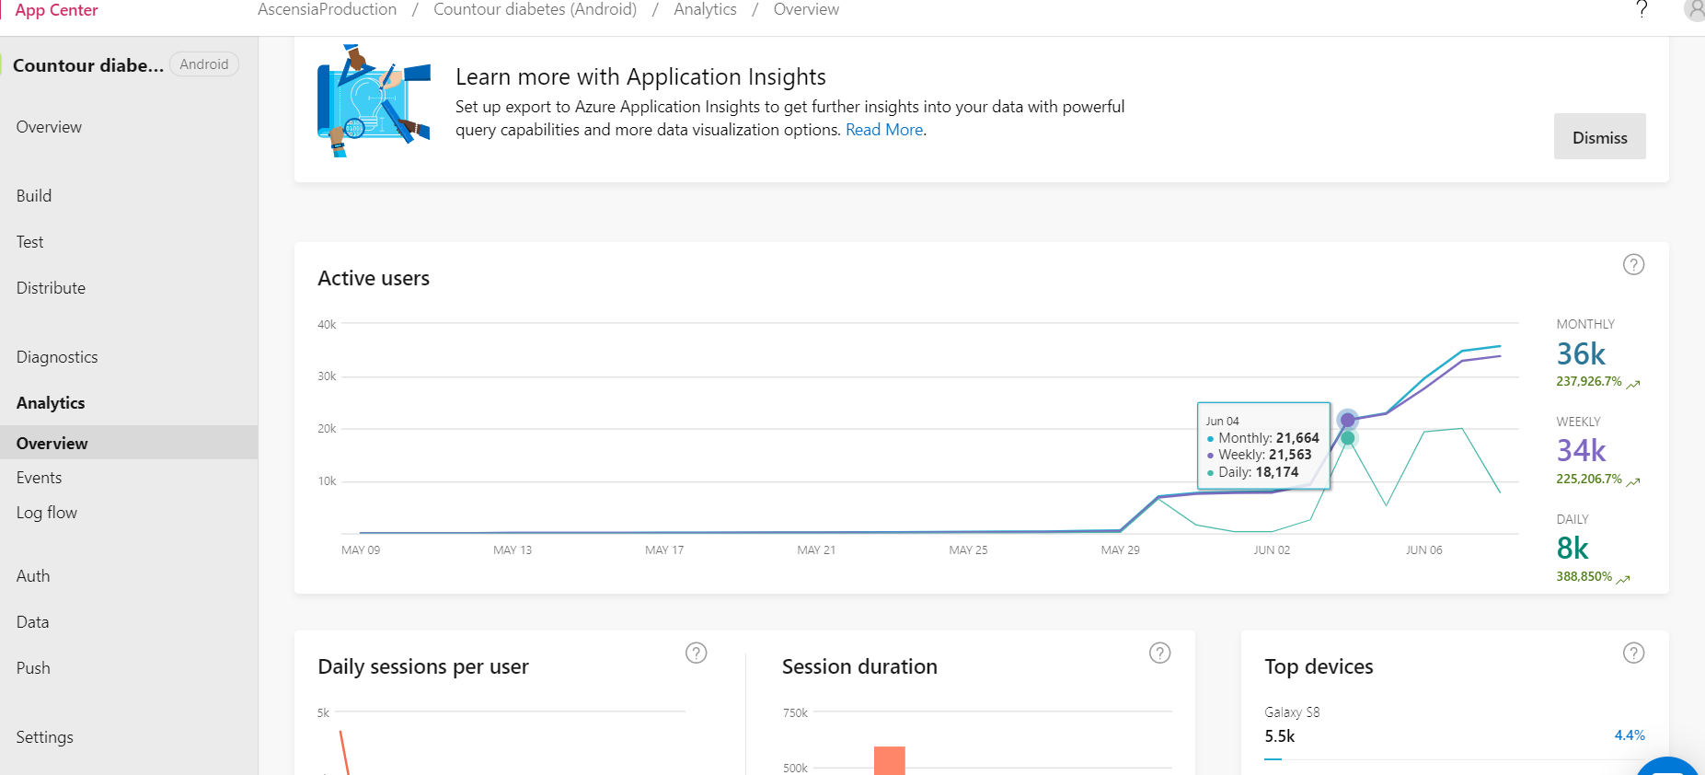1705x775 pixels.
Task: Open the user profile avatar
Action: point(1695,9)
